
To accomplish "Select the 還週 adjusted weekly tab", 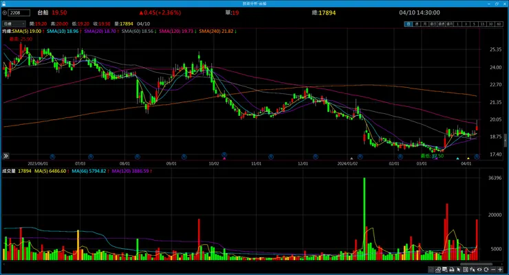I will tap(441, 24).
